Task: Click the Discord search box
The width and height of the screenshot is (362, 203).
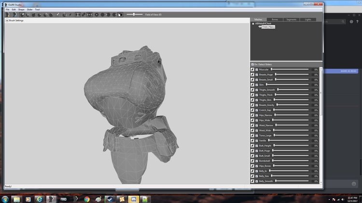Action: [334, 21]
